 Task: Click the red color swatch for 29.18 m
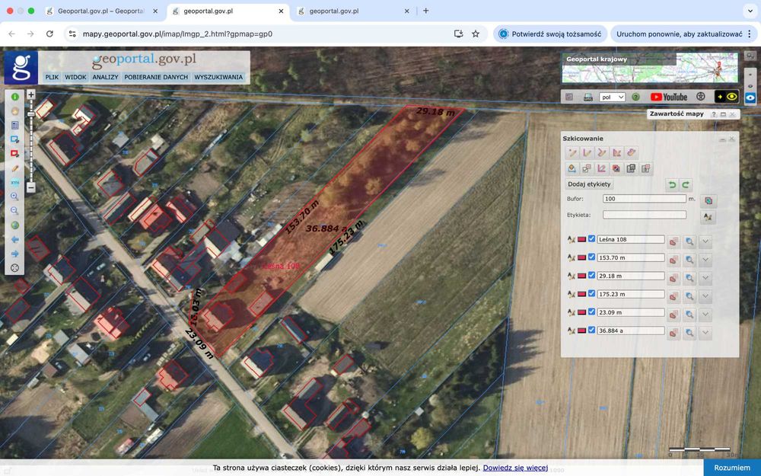[582, 276]
